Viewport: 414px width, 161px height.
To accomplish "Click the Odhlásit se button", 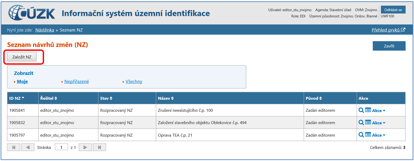I will click(393, 10).
